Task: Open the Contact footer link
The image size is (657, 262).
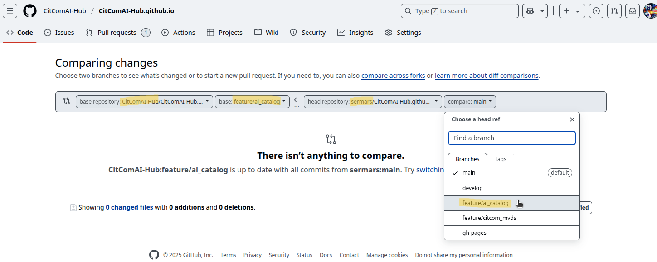Action: (349, 255)
